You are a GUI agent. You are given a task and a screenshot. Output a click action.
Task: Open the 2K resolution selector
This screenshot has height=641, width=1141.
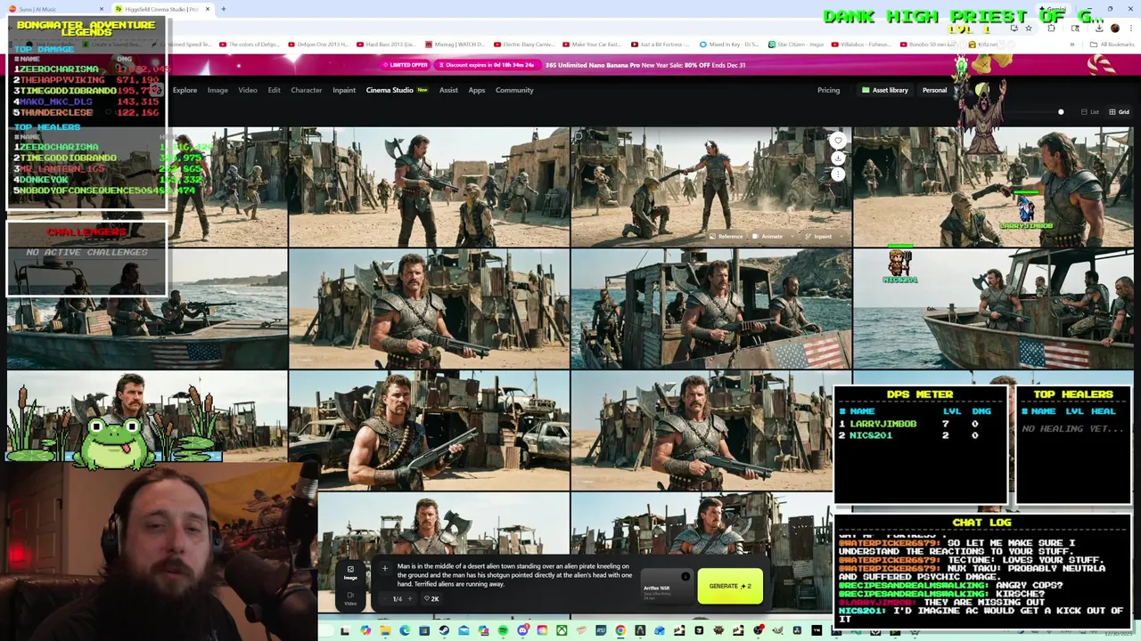pos(431,598)
